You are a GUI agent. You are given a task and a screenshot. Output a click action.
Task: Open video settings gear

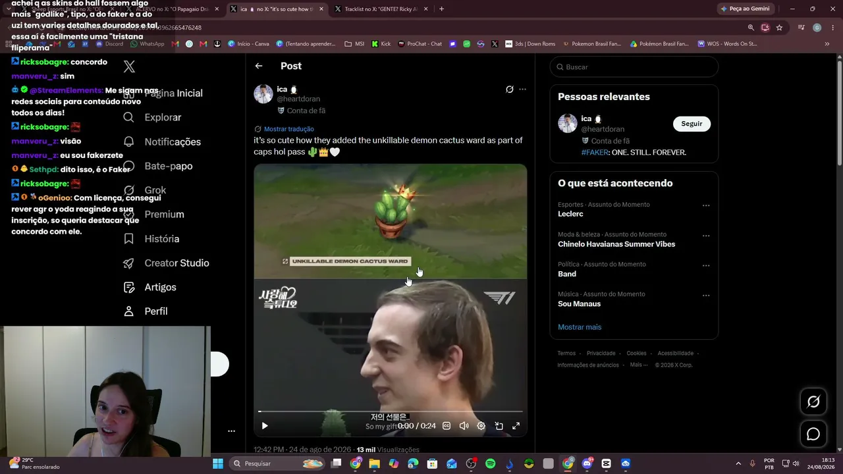pyautogui.click(x=481, y=426)
